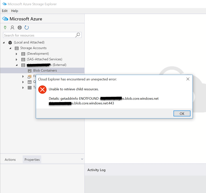The image size is (206, 193).
Task: Open Manage Accounts person icon
Action: pyautogui.click(x=12, y=27)
